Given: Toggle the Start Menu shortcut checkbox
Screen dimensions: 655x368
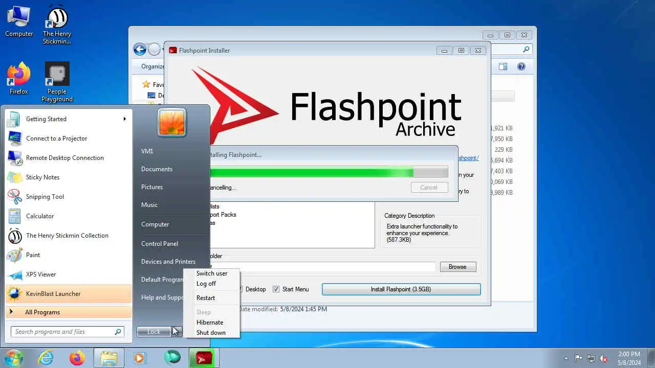Looking at the screenshot, I should [x=276, y=289].
